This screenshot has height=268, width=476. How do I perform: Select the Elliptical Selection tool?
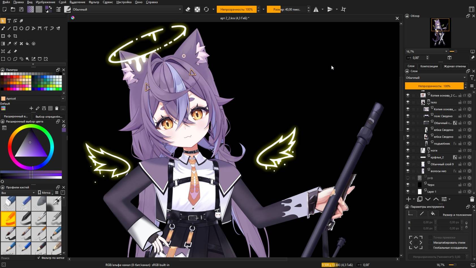click(9, 59)
